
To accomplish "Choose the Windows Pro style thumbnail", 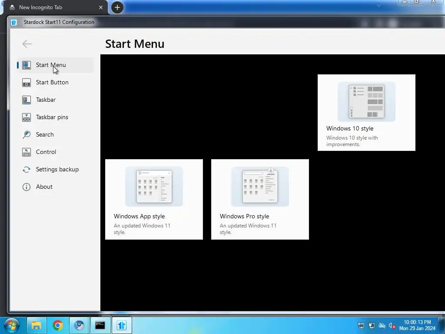I will pyautogui.click(x=260, y=186).
